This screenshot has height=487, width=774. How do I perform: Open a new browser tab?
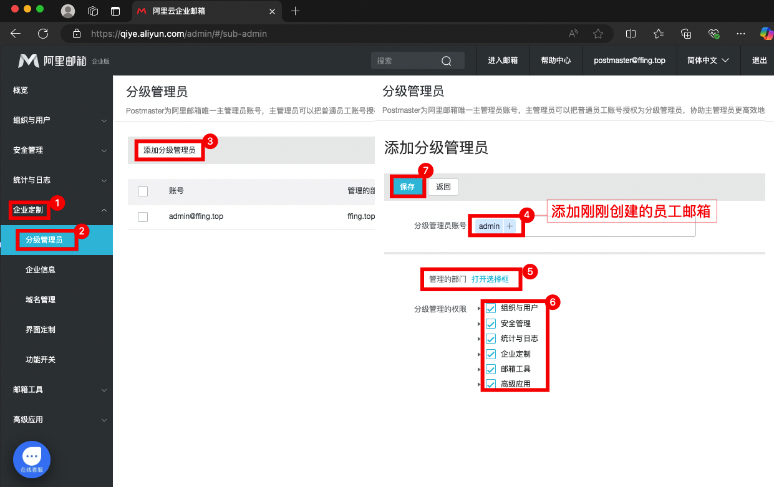pos(296,11)
